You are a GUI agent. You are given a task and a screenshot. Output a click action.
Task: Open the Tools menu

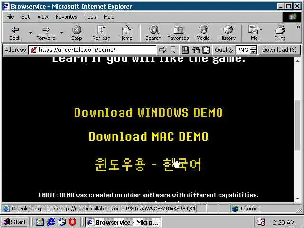coord(91,17)
